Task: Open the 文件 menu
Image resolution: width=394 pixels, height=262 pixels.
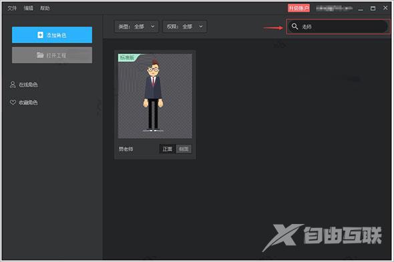Action: click(12, 8)
